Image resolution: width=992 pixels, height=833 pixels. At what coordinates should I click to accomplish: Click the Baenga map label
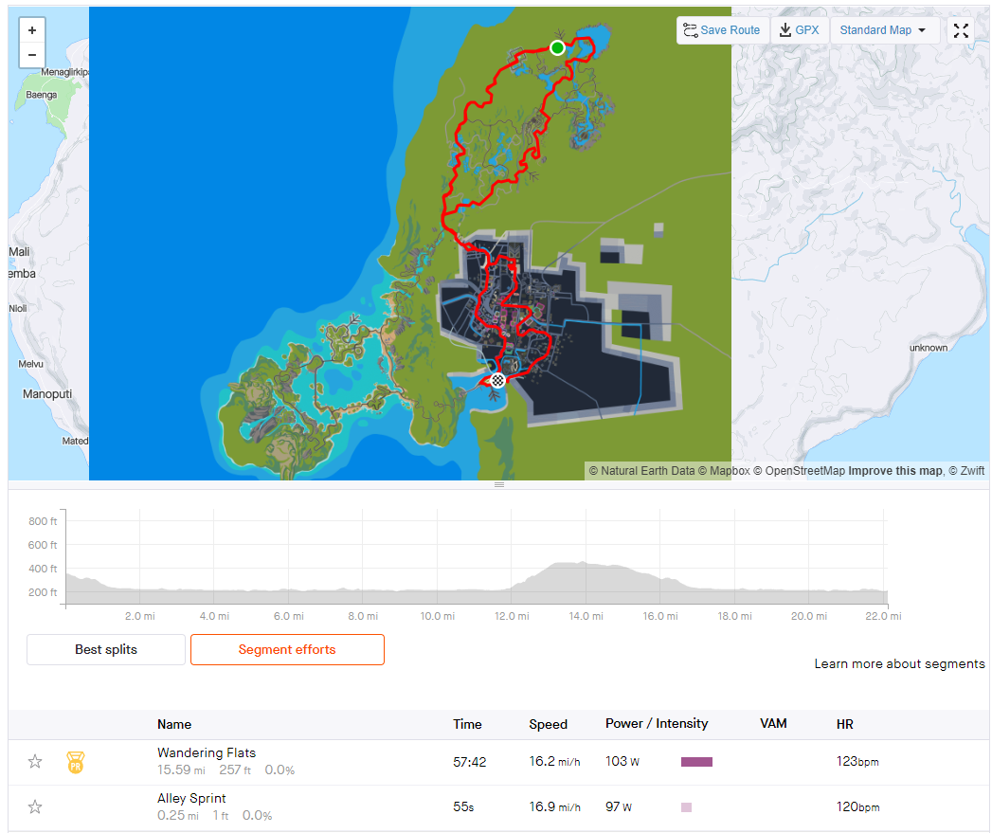coord(42,95)
